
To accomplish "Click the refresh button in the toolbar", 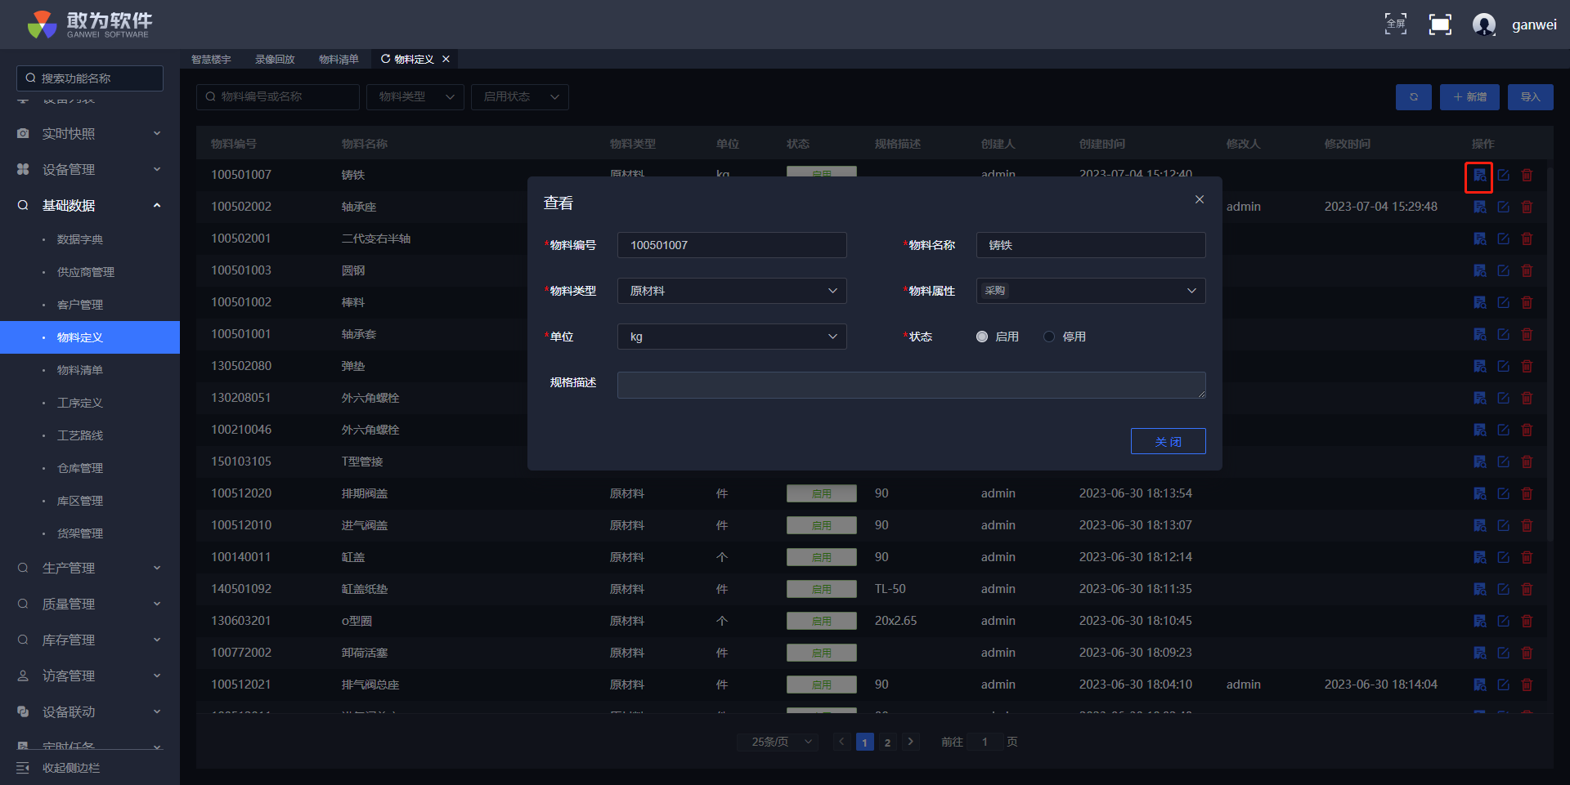I will pyautogui.click(x=1413, y=97).
